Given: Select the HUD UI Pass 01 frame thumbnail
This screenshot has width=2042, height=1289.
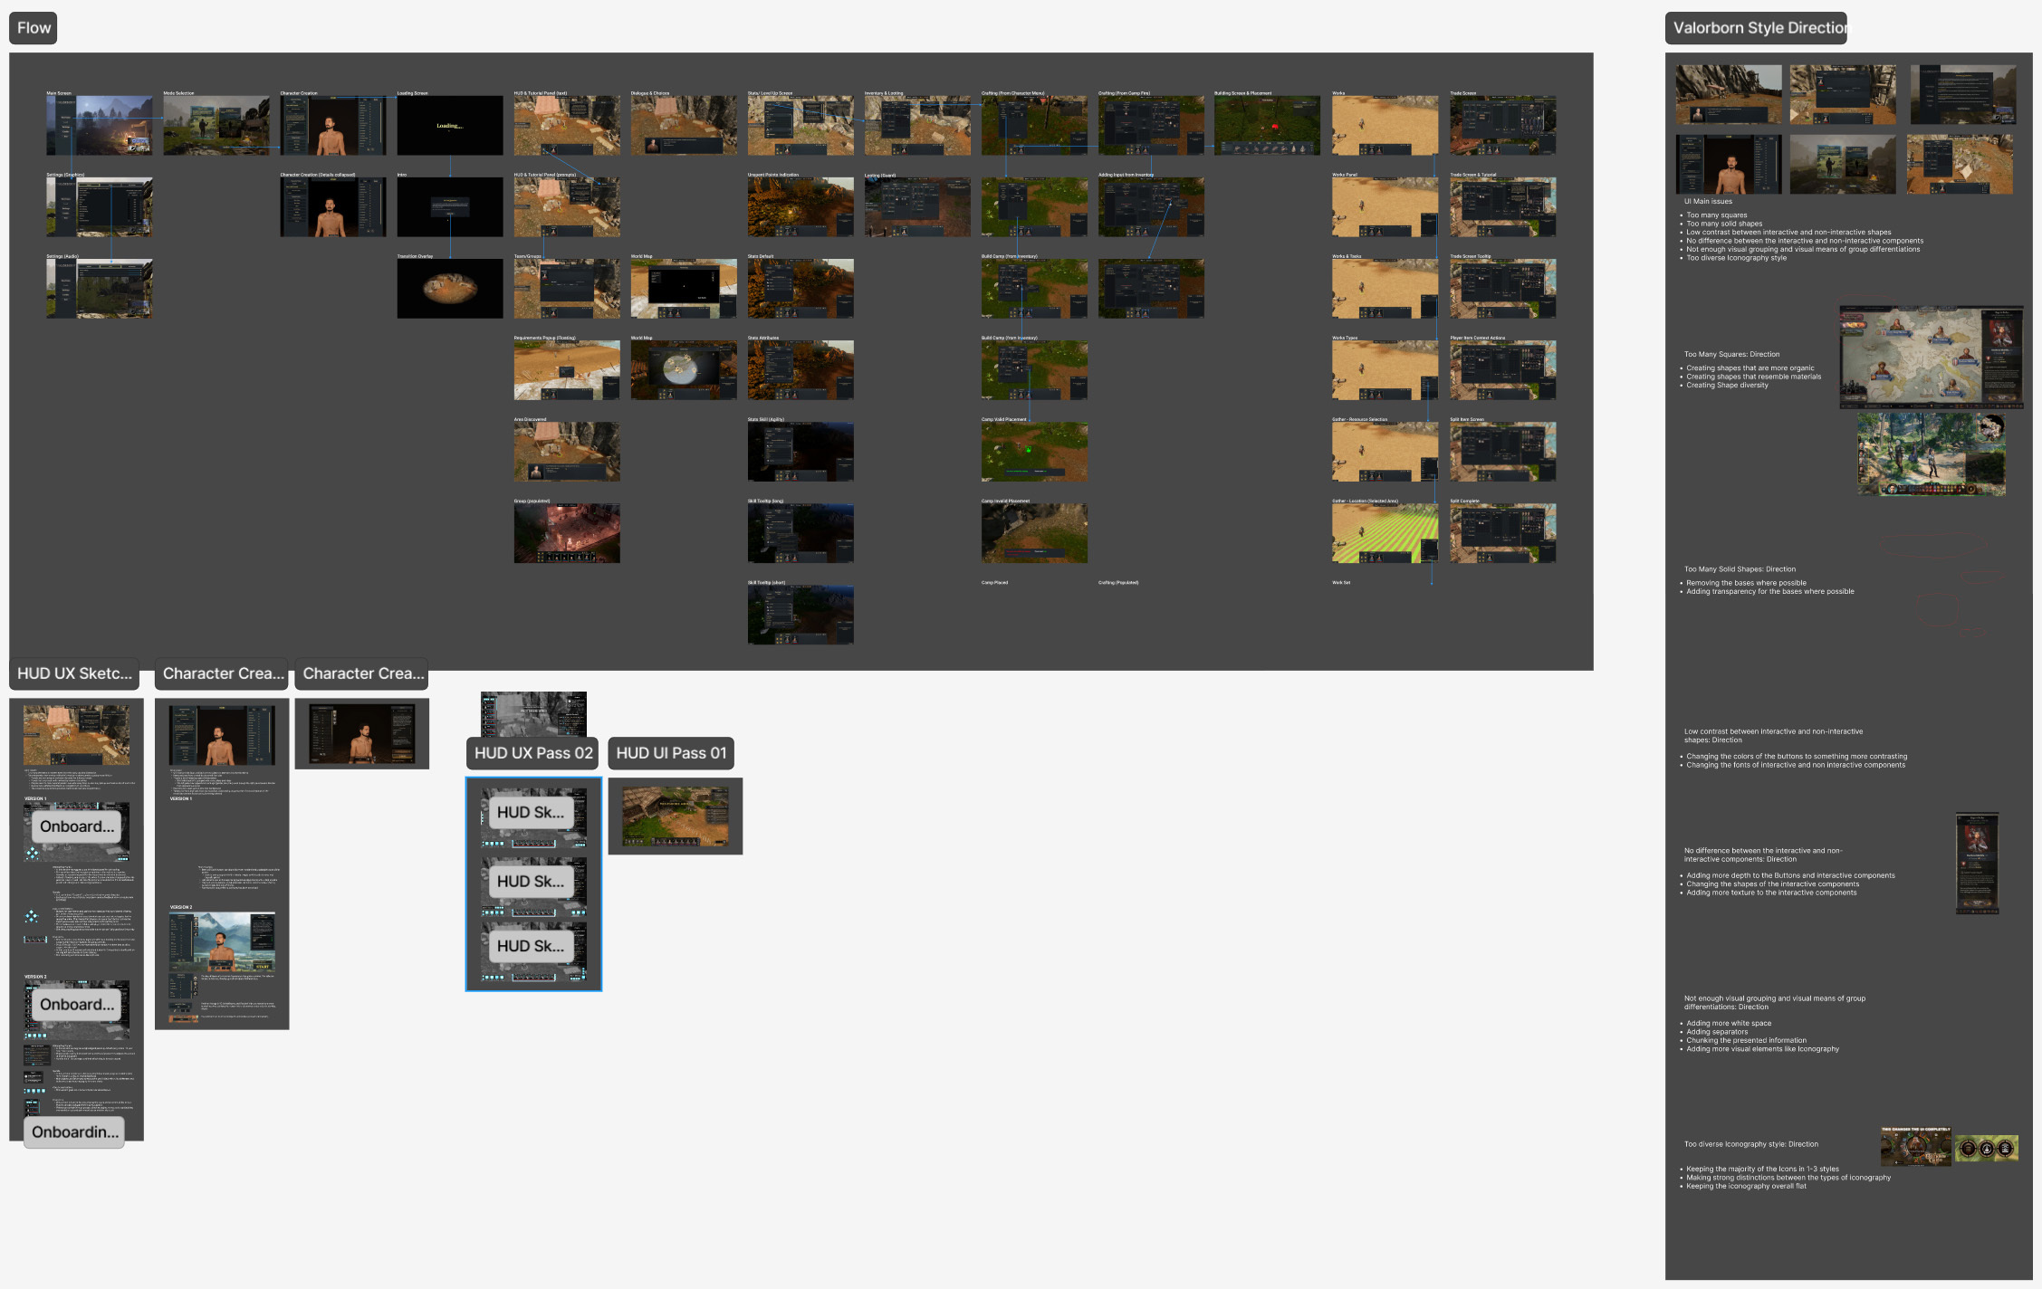Looking at the screenshot, I should pos(675,816).
